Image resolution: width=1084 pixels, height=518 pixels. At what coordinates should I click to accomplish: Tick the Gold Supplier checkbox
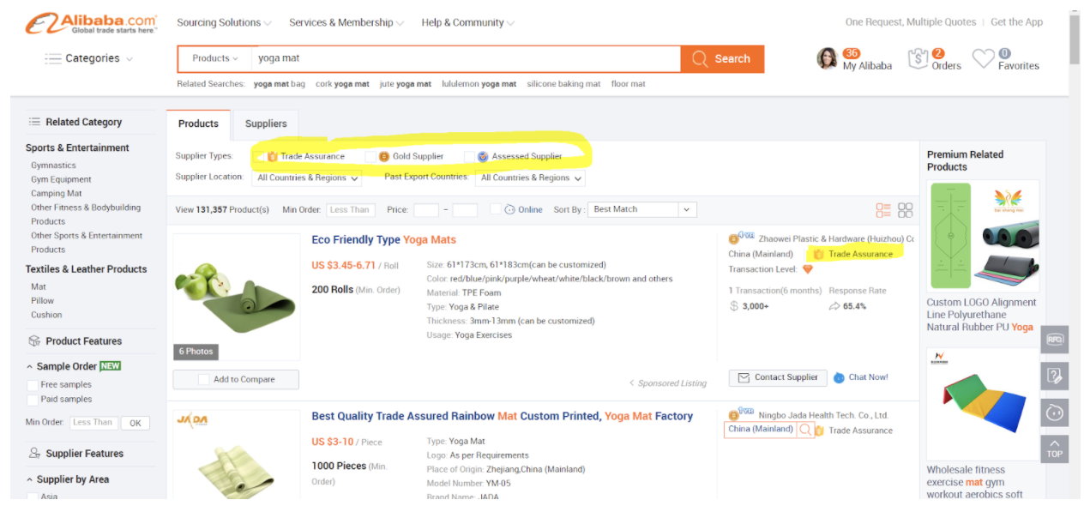(x=370, y=156)
